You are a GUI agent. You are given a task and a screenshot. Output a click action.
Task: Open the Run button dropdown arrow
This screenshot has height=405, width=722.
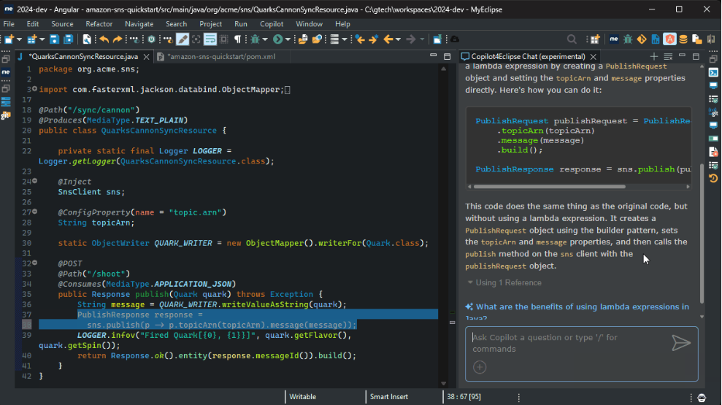click(x=288, y=39)
